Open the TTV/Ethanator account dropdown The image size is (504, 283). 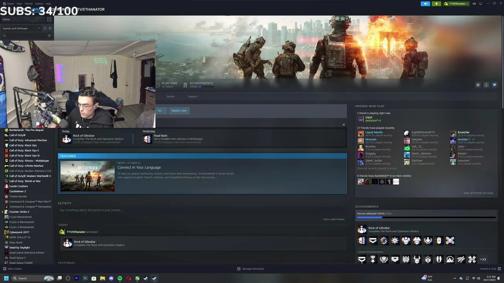pyautogui.click(x=456, y=4)
